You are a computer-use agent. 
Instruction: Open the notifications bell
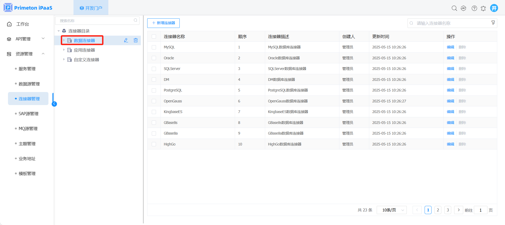click(x=483, y=8)
